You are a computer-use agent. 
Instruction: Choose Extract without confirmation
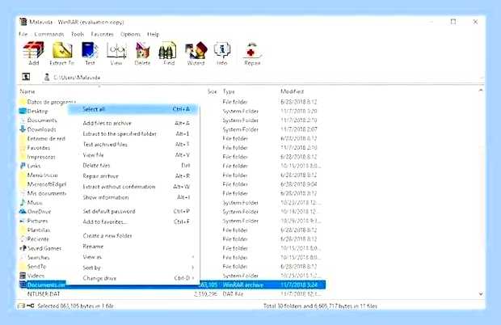133,187
